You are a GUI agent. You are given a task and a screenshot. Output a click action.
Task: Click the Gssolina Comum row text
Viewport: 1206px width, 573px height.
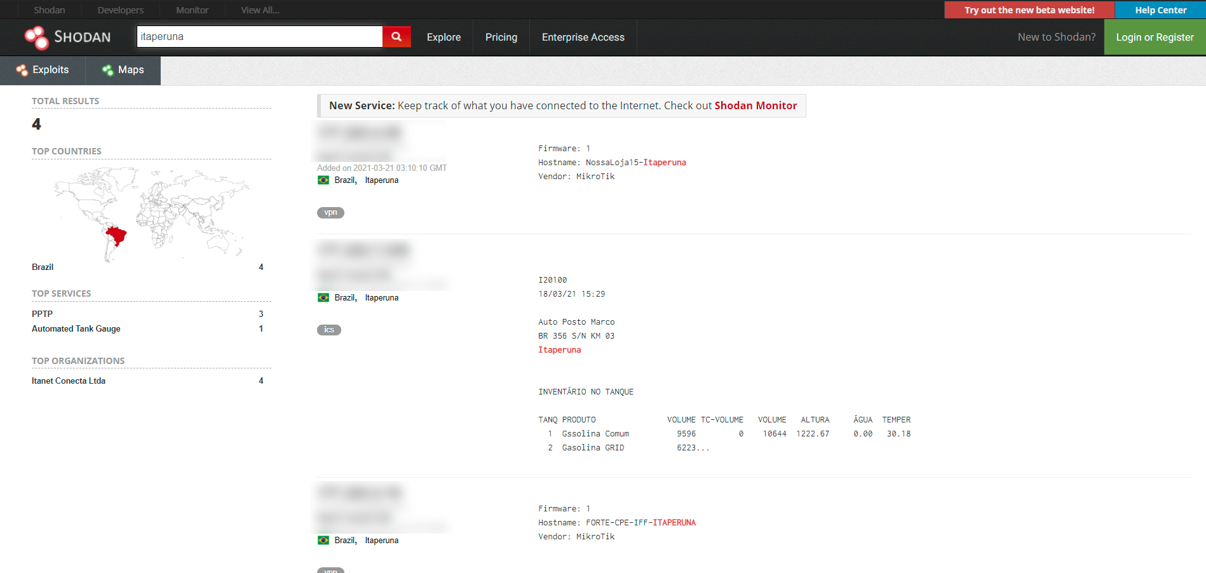click(595, 434)
